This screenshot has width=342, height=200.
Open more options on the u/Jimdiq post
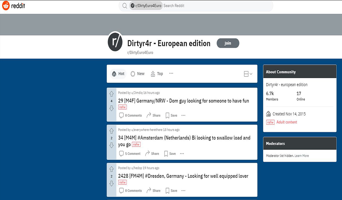pyautogui.click(x=183, y=116)
